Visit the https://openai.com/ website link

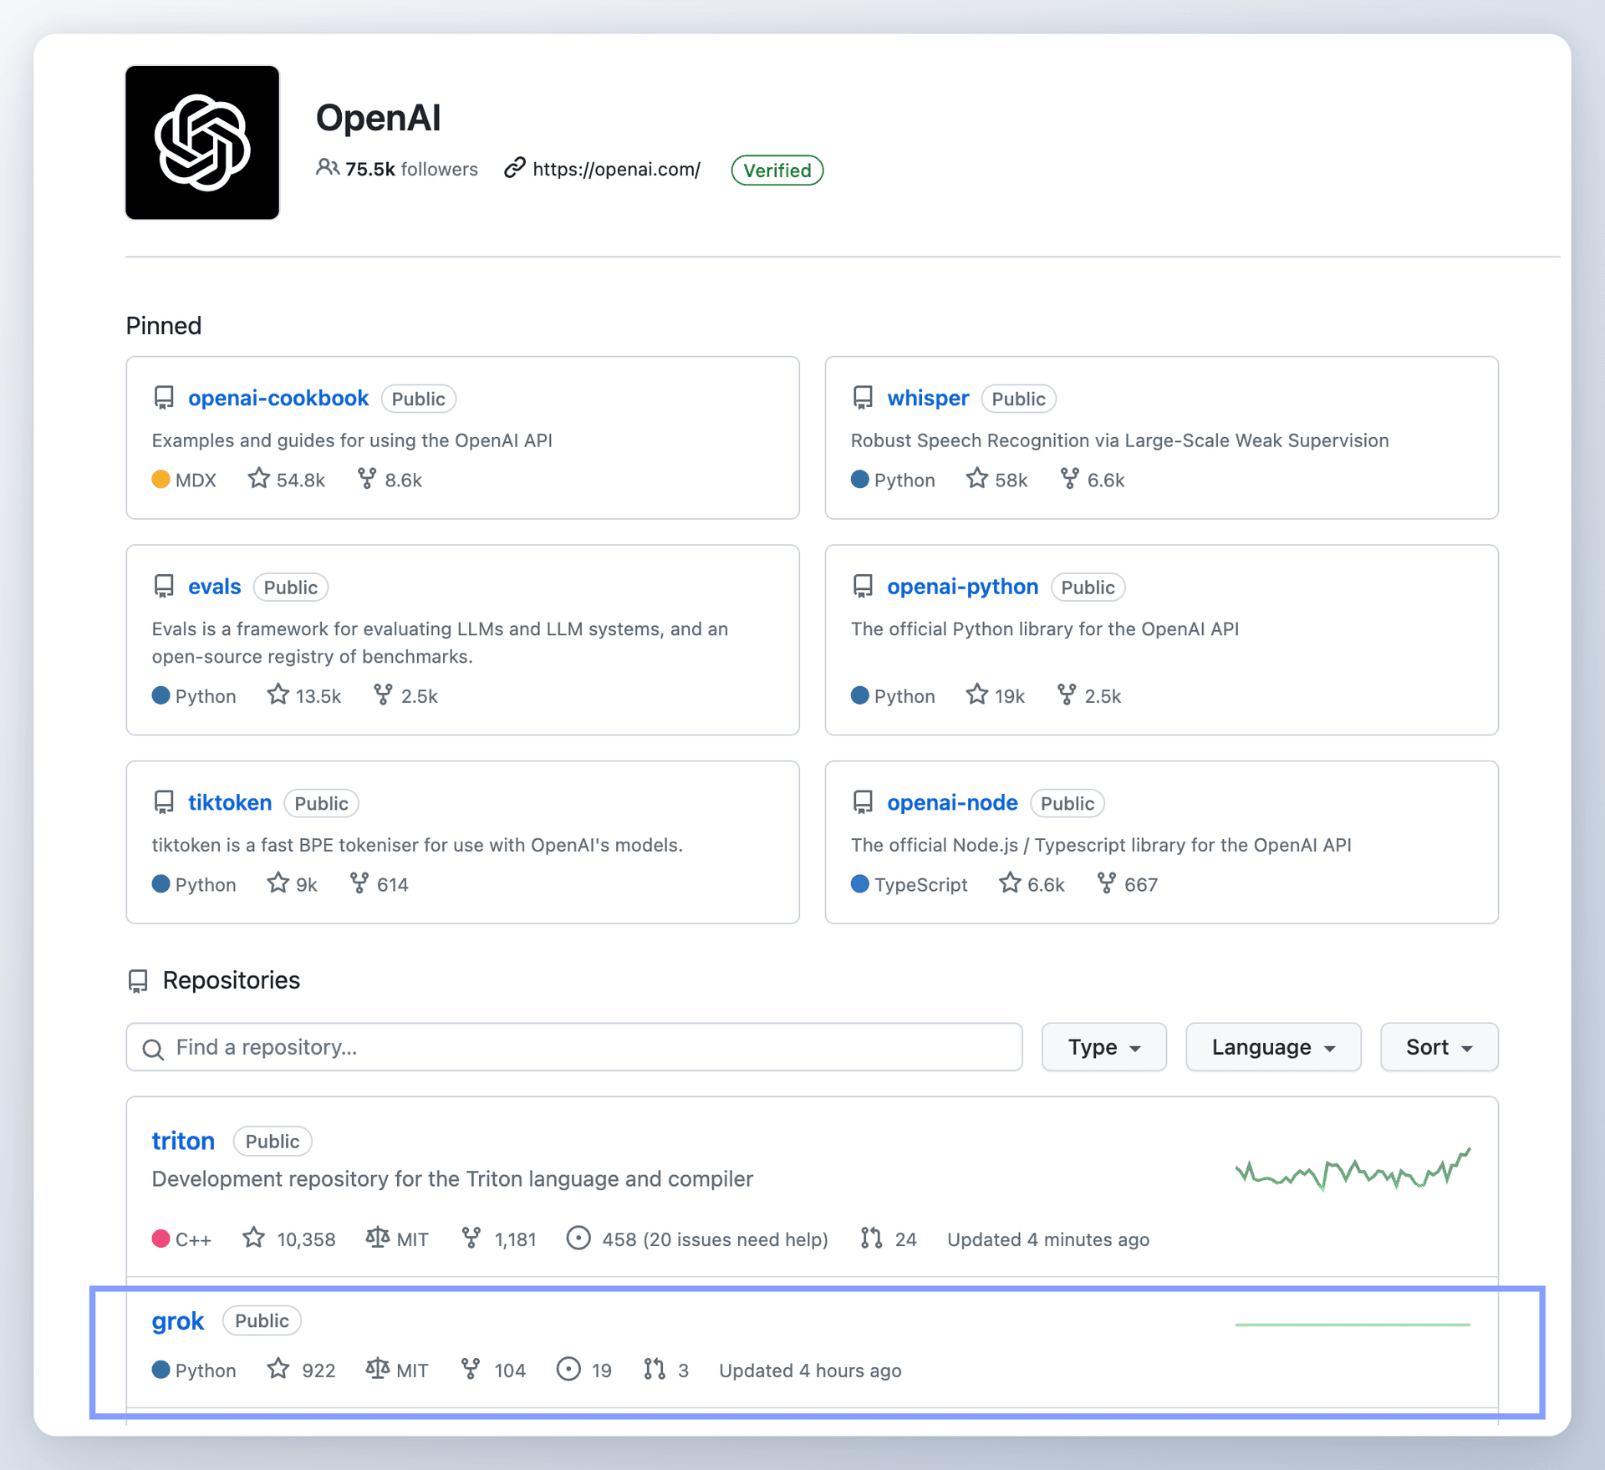616,169
